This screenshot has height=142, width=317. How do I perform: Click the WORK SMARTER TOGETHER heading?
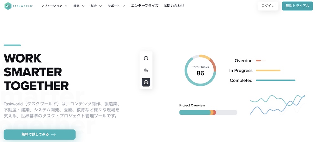pos(36,72)
